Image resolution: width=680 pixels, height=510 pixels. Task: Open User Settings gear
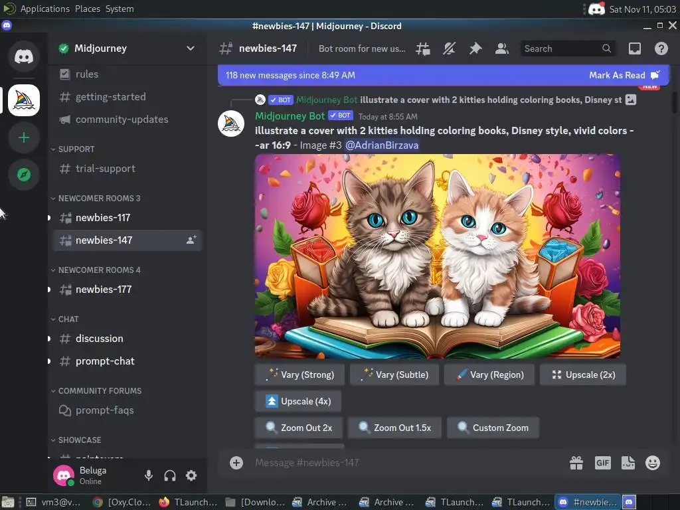pyautogui.click(x=191, y=475)
